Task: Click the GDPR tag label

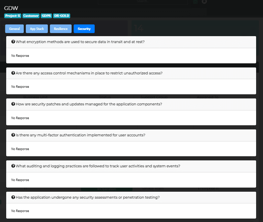Action: (x=46, y=16)
